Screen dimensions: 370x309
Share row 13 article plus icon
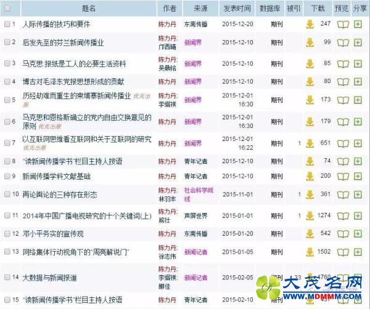[358, 252]
